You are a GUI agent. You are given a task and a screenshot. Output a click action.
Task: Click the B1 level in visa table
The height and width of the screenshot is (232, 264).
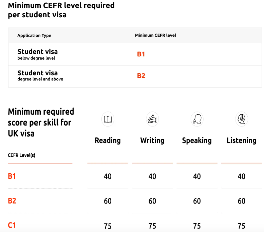click(141, 54)
